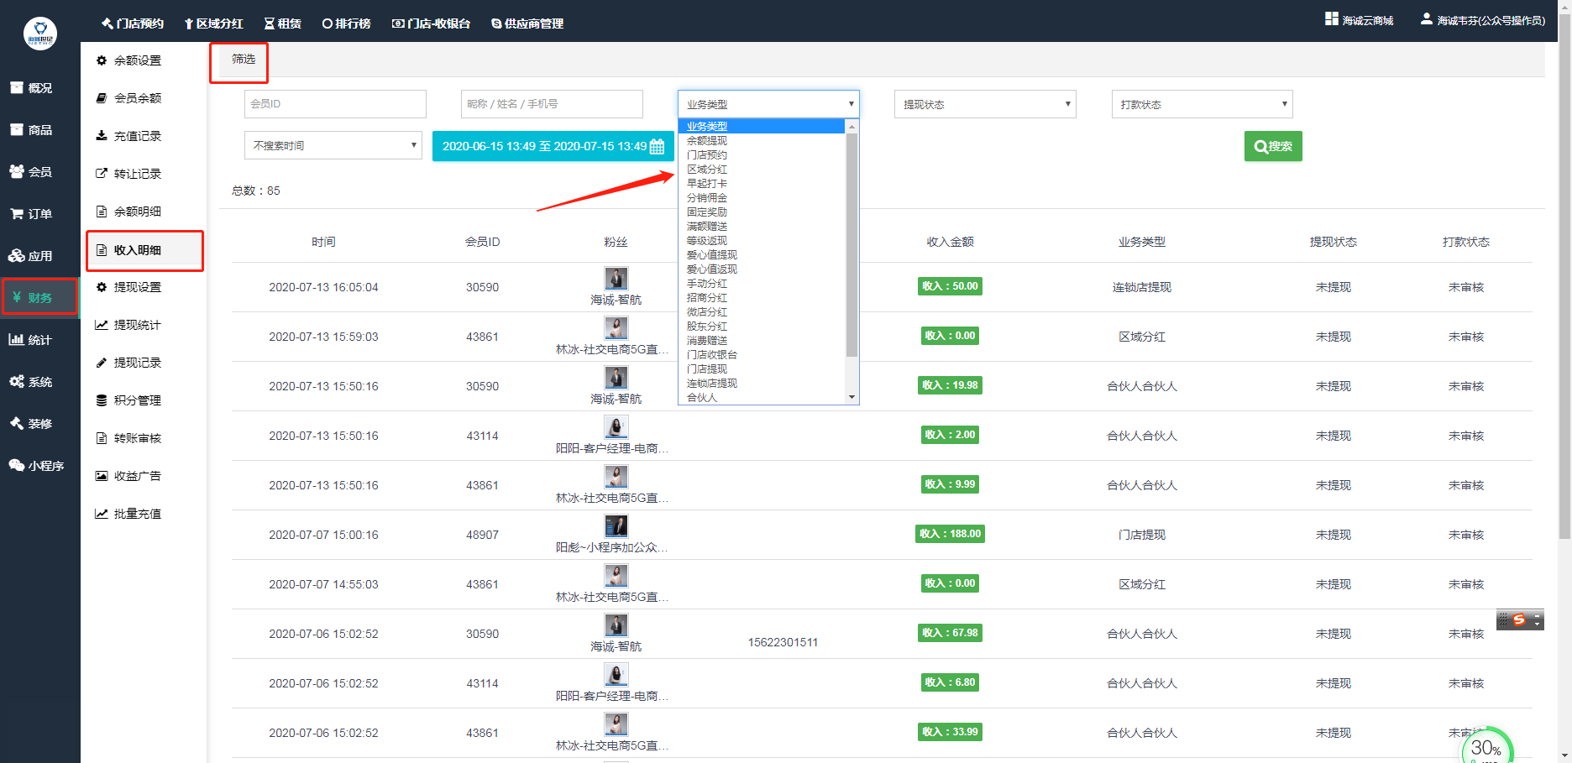Click the gear icon beside 余额设置
Viewport: 1572px width, 763px height.
click(102, 60)
